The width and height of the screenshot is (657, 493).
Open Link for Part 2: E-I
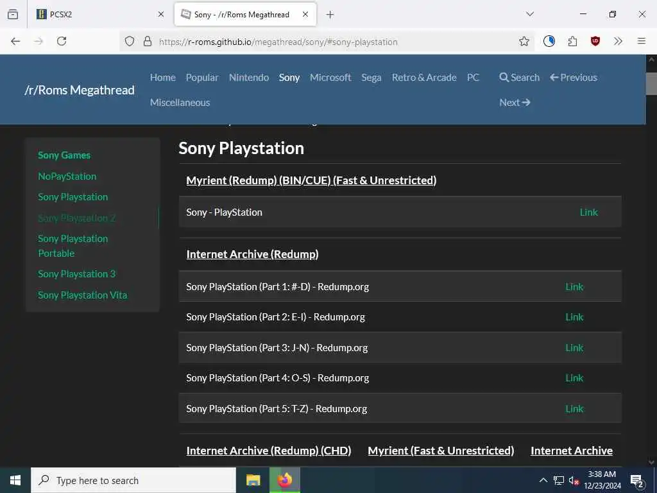[574, 317]
